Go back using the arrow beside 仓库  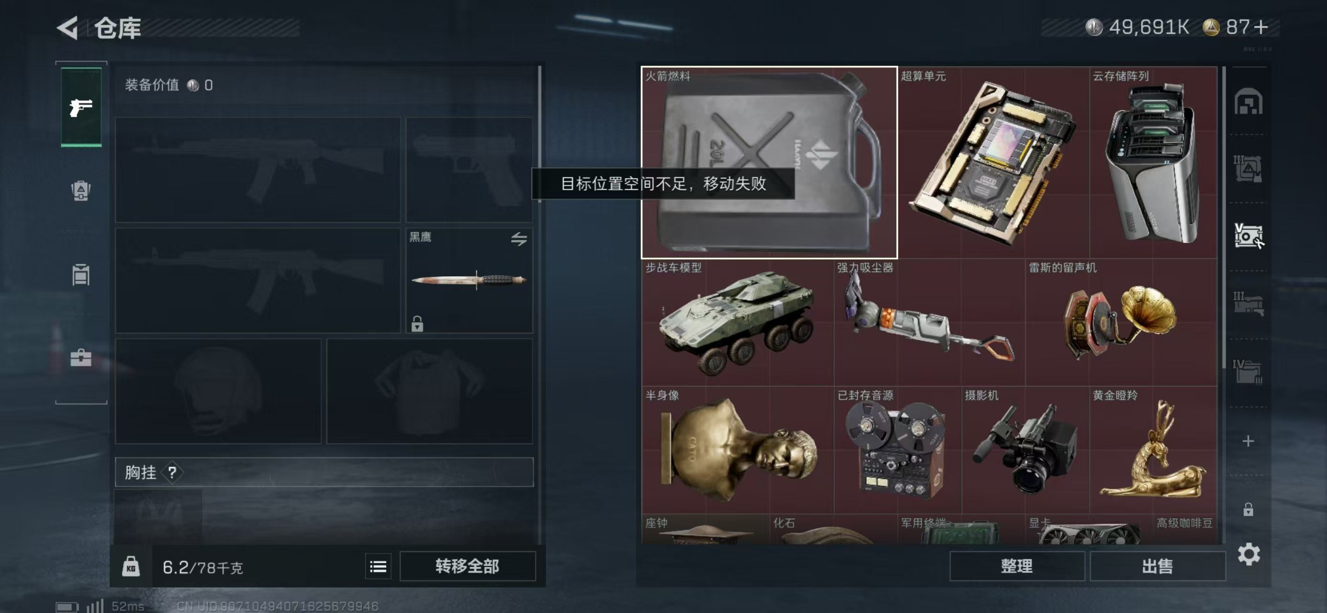pos(67,27)
